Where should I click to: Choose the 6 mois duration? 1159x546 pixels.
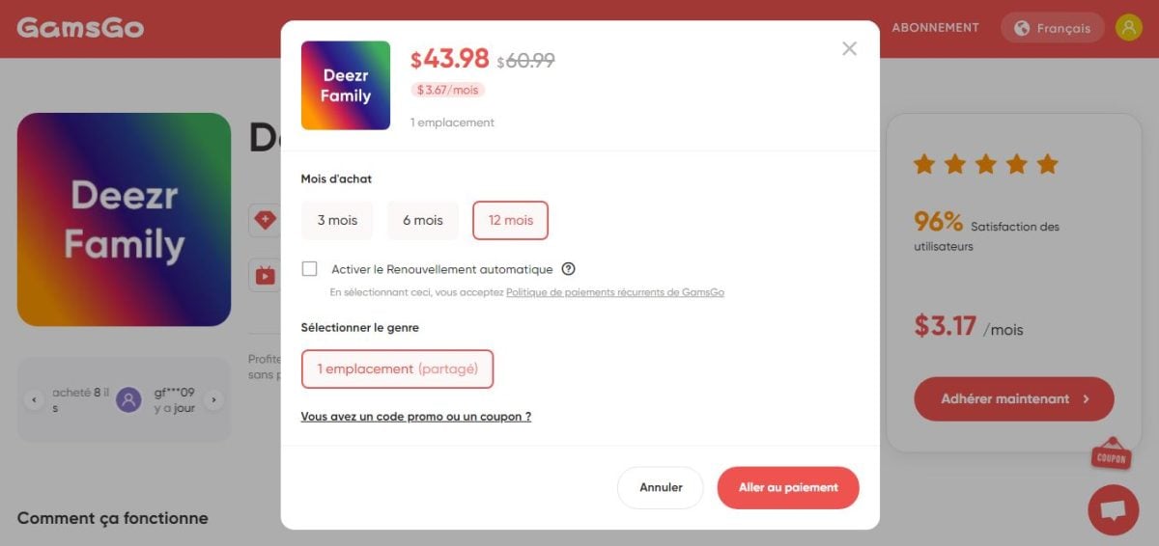pyautogui.click(x=422, y=220)
